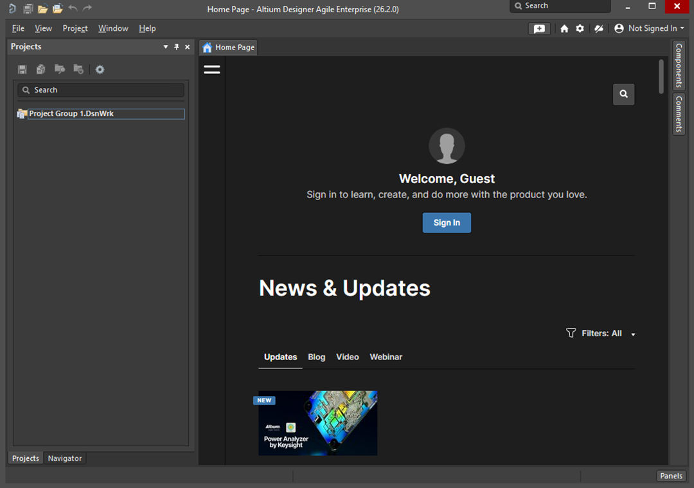Viewport: 694px width, 488px height.
Task: Click the blue Sign In button
Action: point(447,222)
